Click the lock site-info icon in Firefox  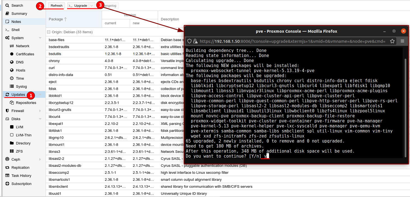tap(195, 41)
